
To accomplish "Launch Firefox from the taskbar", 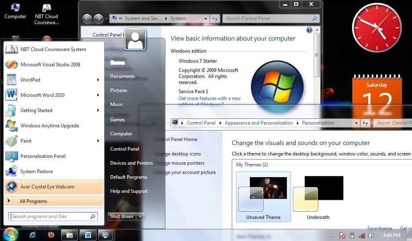I will pos(51,235).
